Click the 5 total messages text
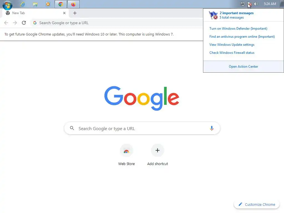The width and height of the screenshot is (284, 213). (x=232, y=17)
